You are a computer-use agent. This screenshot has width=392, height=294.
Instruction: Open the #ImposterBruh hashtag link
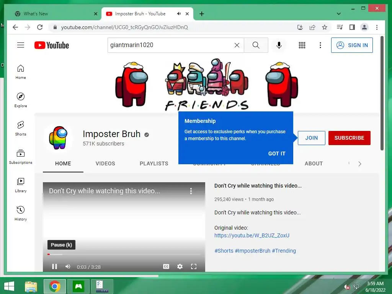253,251
